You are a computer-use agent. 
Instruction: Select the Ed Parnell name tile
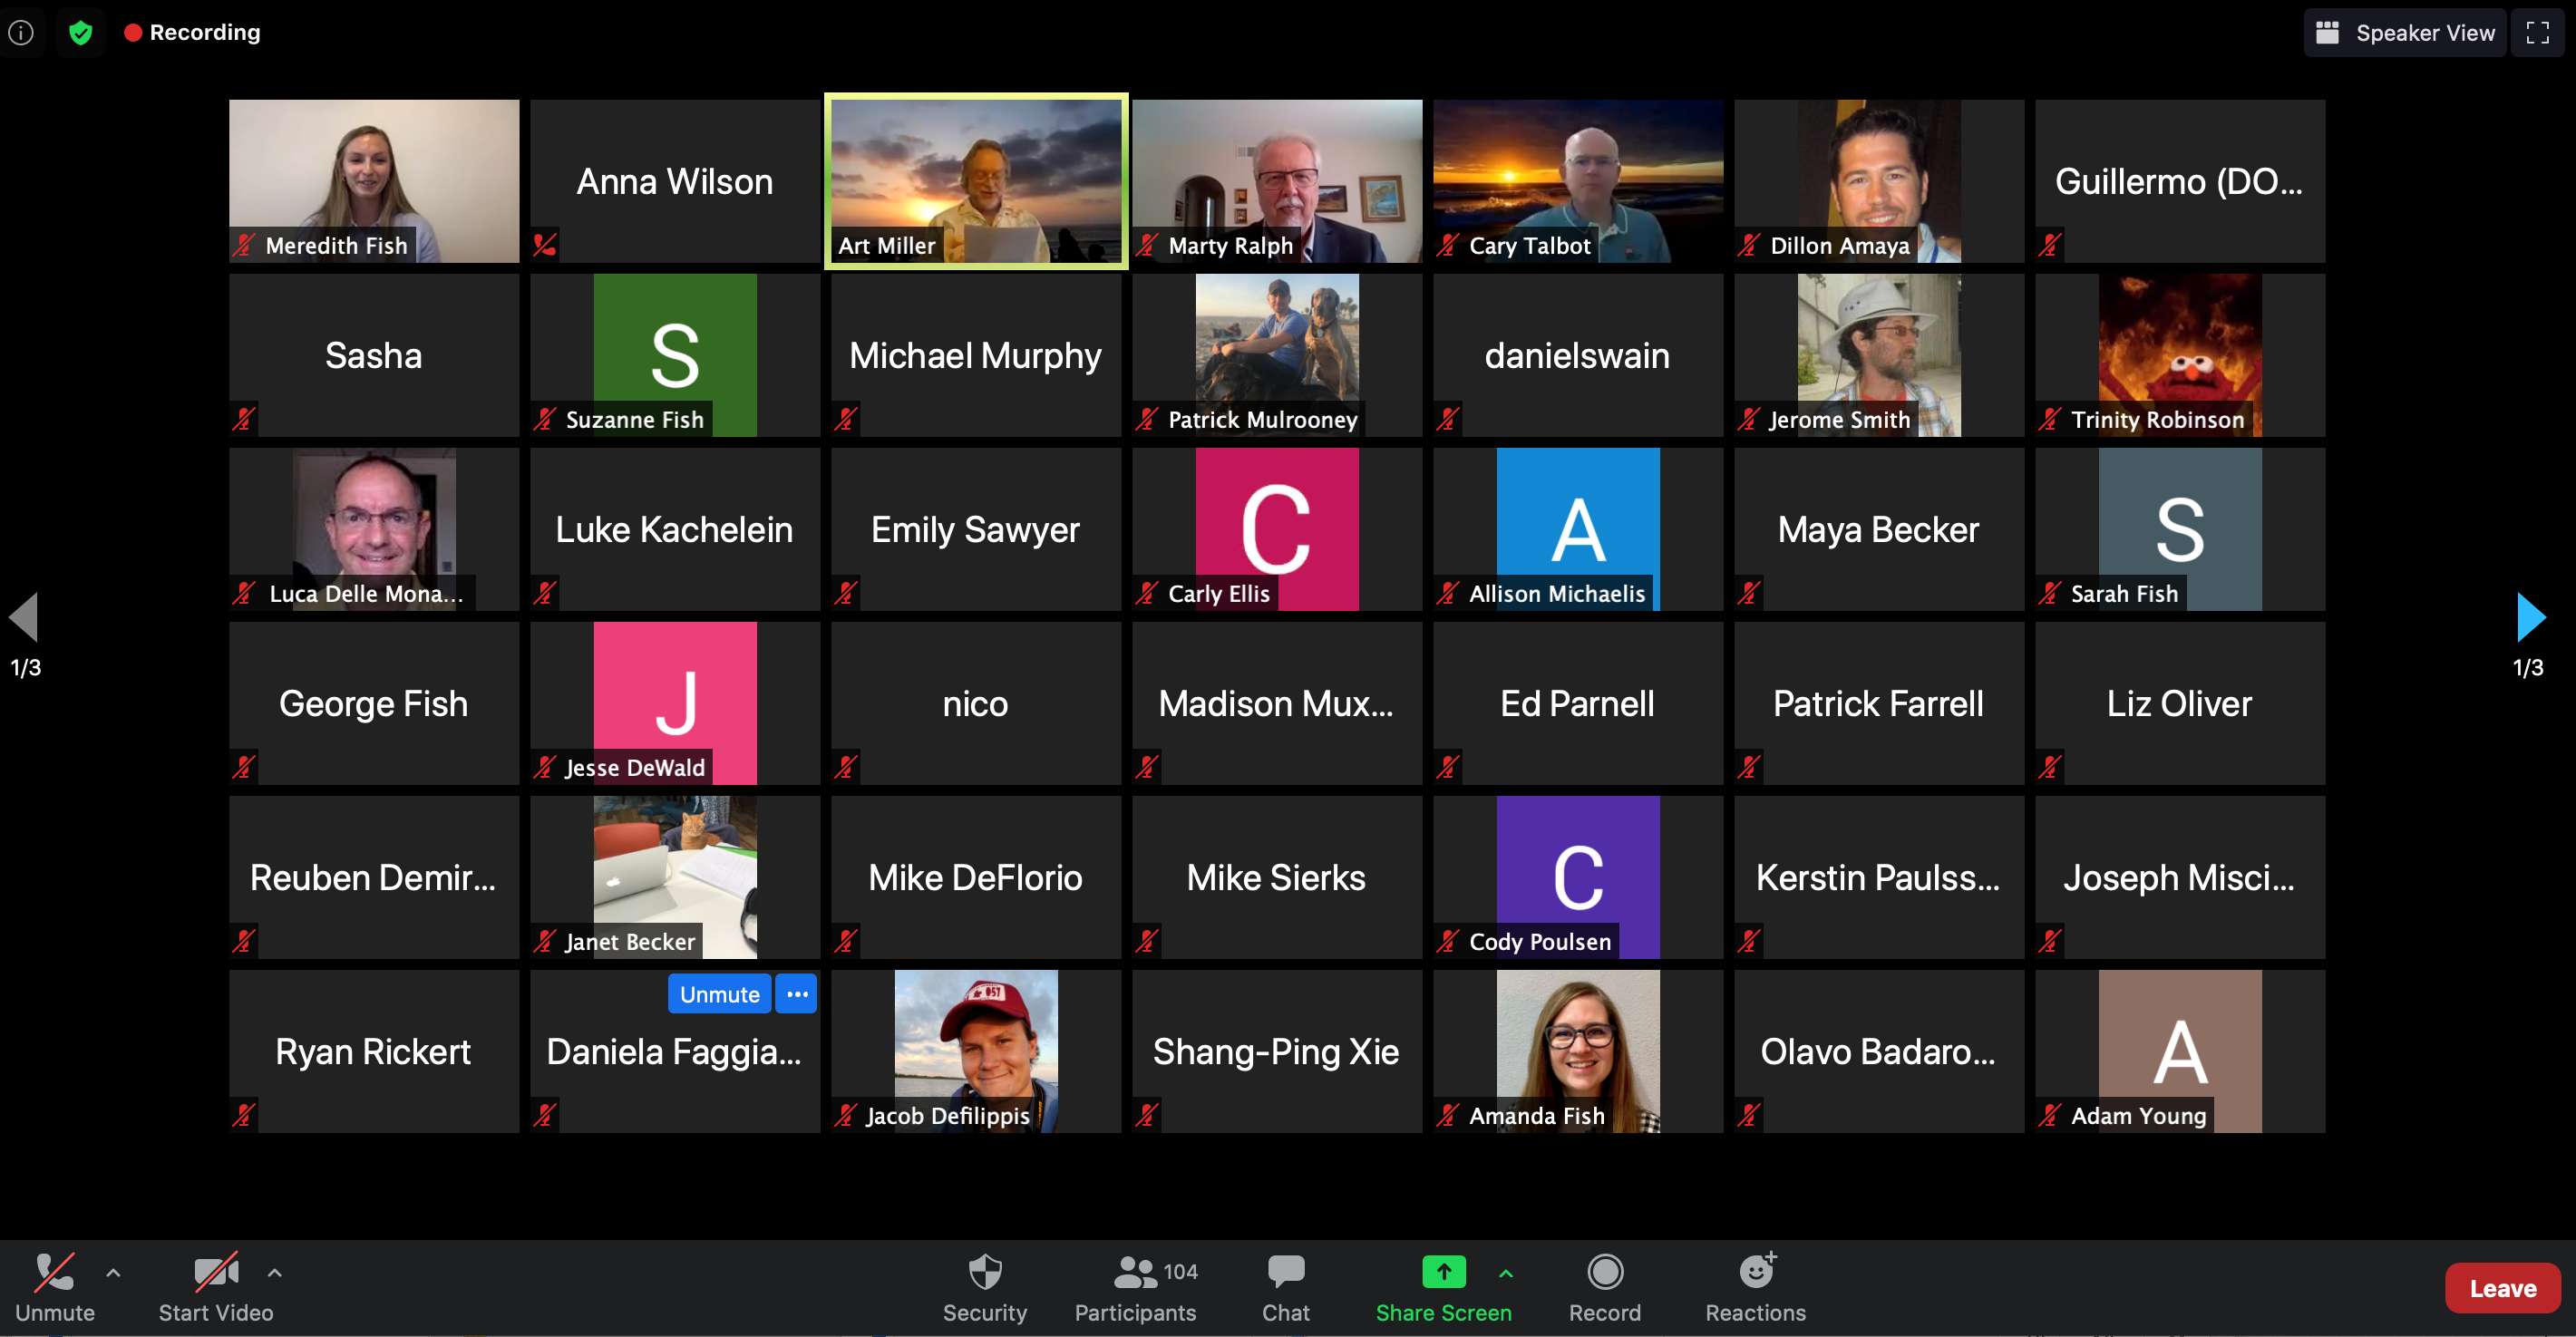pyautogui.click(x=1578, y=703)
